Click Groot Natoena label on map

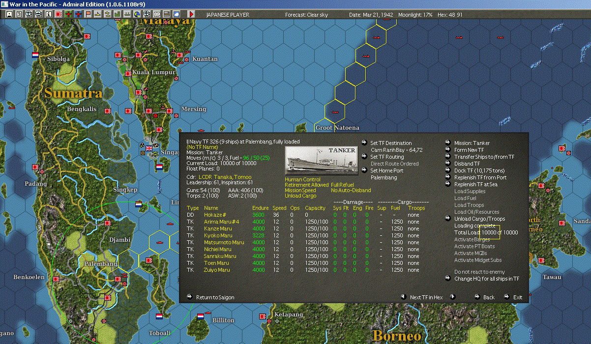pos(337,128)
